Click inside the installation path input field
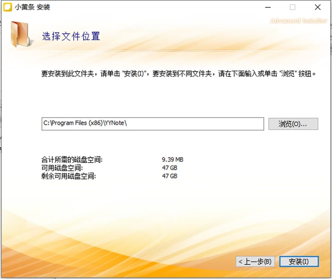The width and height of the screenshot is (332, 279). click(152, 124)
